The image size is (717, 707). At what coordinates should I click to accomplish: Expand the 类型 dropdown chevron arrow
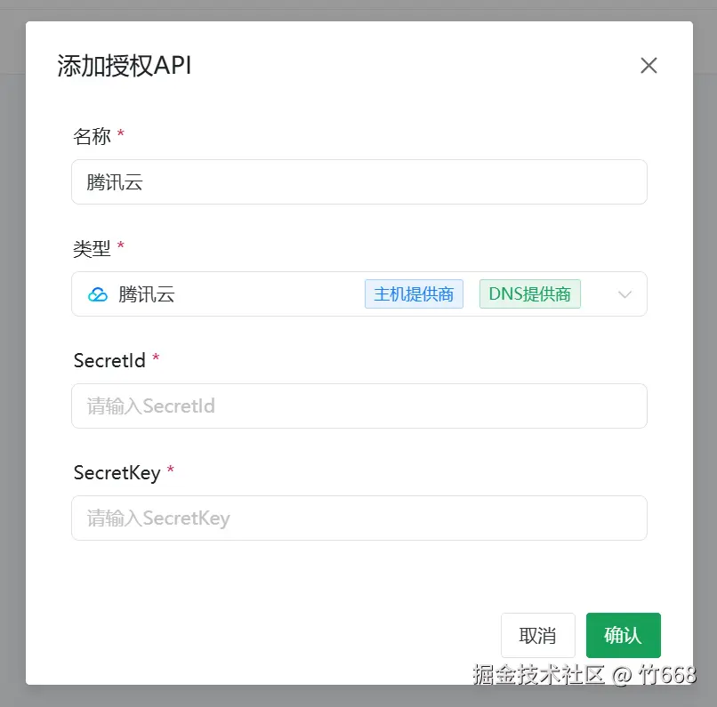tap(624, 294)
